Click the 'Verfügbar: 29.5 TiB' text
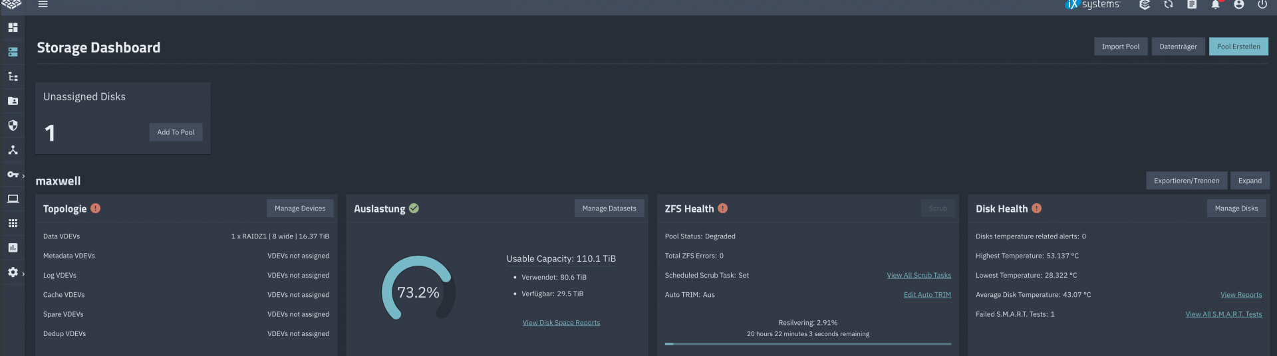 tap(553, 294)
